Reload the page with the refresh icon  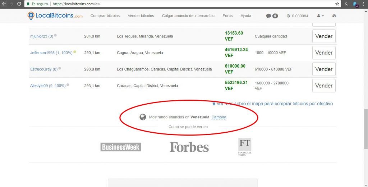(19, 4)
